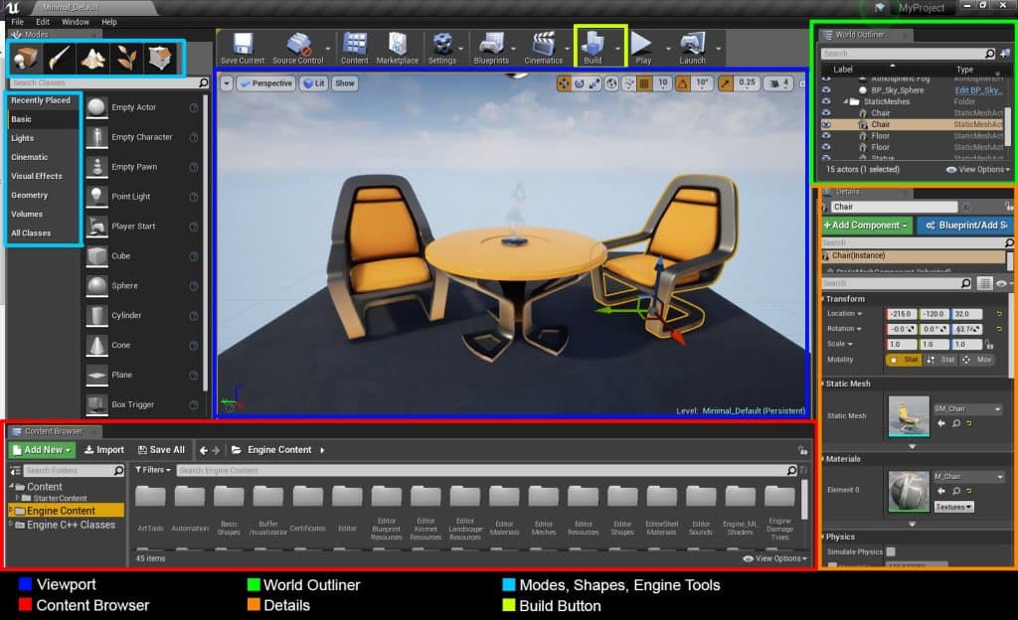Click the Content Browser lock icon

pos(802,450)
